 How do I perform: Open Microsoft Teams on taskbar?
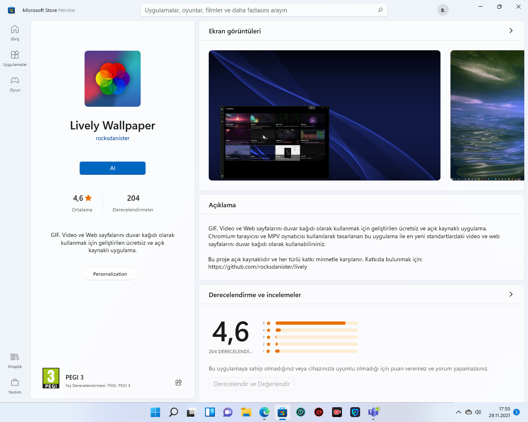pyautogui.click(x=373, y=412)
